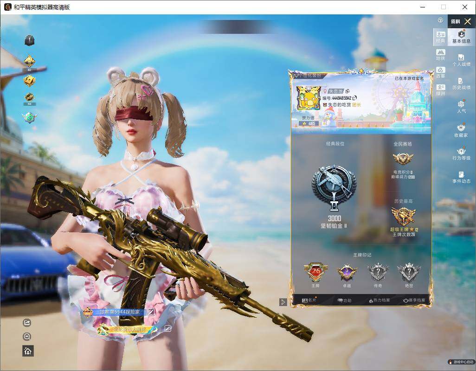Open the 历史战绩 match history page
The image size is (476, 371).
(x=461, y=83)
